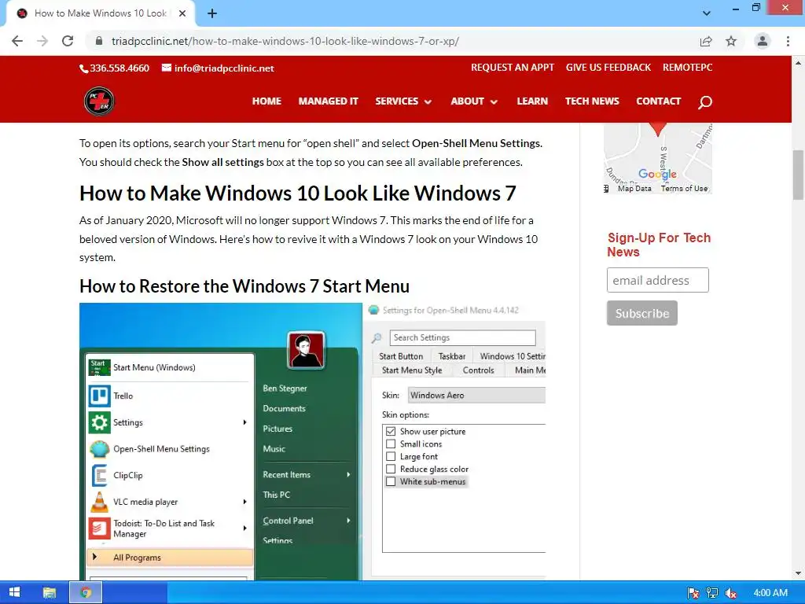Click the muted volume tray icon

(x=731, y=593)
